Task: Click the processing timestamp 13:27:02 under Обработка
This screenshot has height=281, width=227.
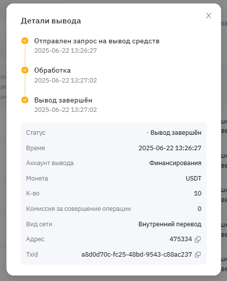Action: (x=66, y=80)
